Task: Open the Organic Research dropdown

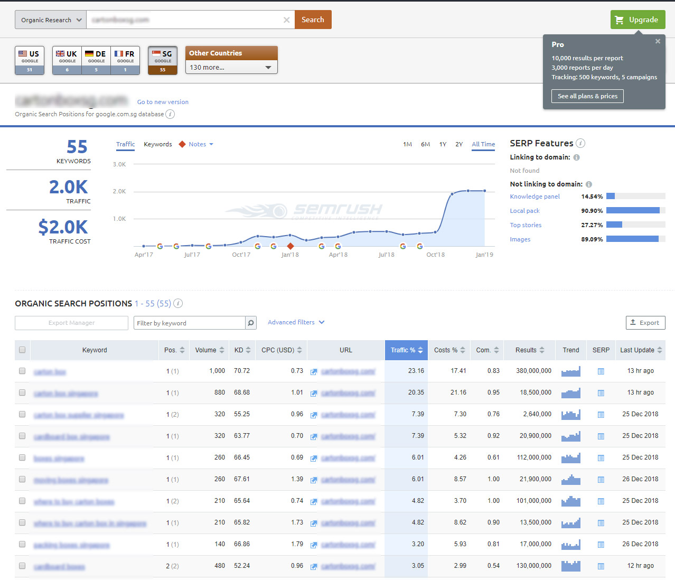Action: 51,20
